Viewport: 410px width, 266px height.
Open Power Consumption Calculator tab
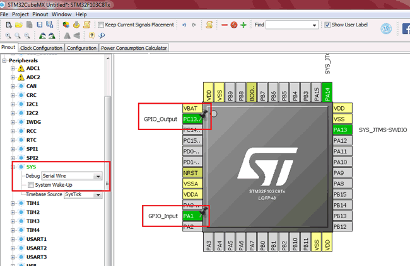(x=134, y=48)
